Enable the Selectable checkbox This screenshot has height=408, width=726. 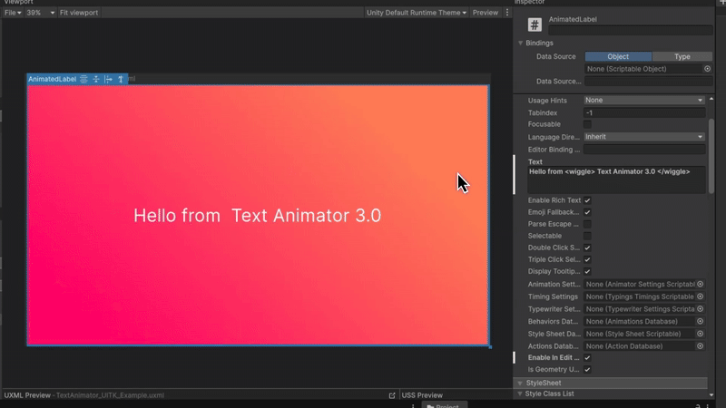587,236
